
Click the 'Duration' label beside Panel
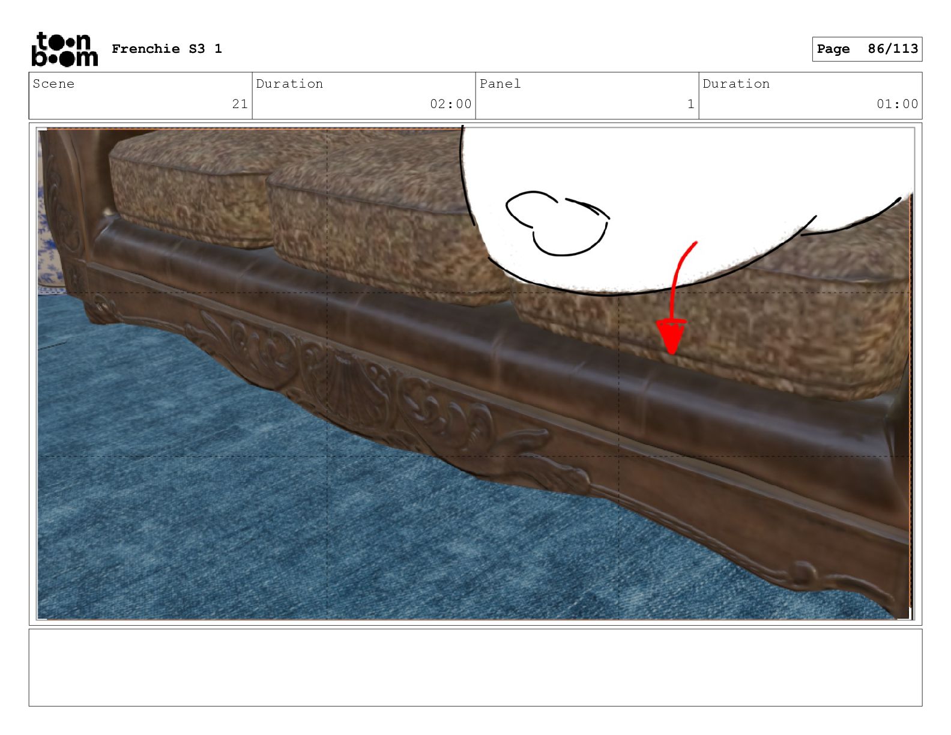[736, 83]
